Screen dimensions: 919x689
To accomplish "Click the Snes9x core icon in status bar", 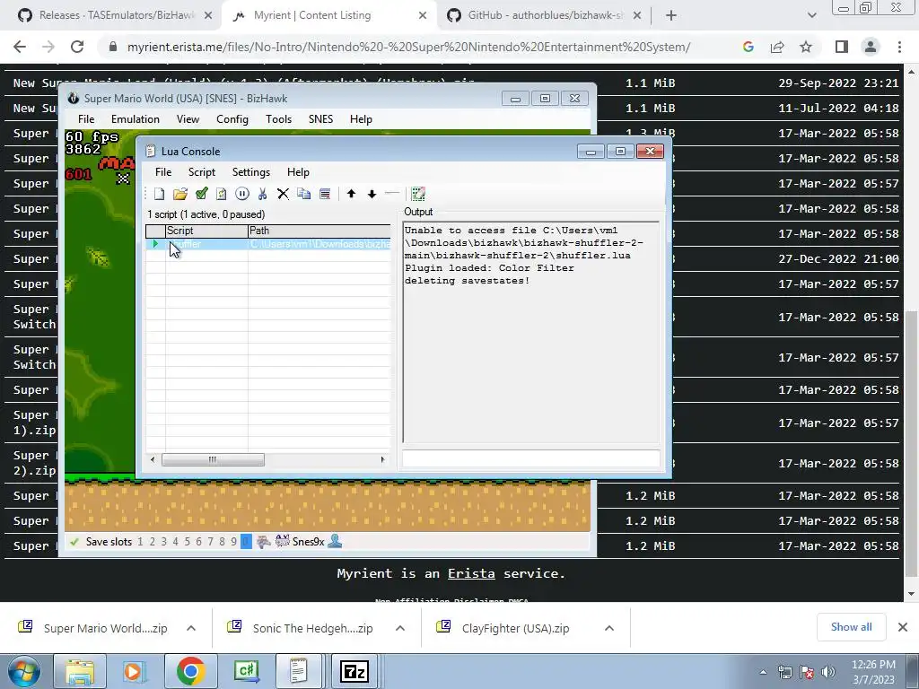I will pos(283,541).
